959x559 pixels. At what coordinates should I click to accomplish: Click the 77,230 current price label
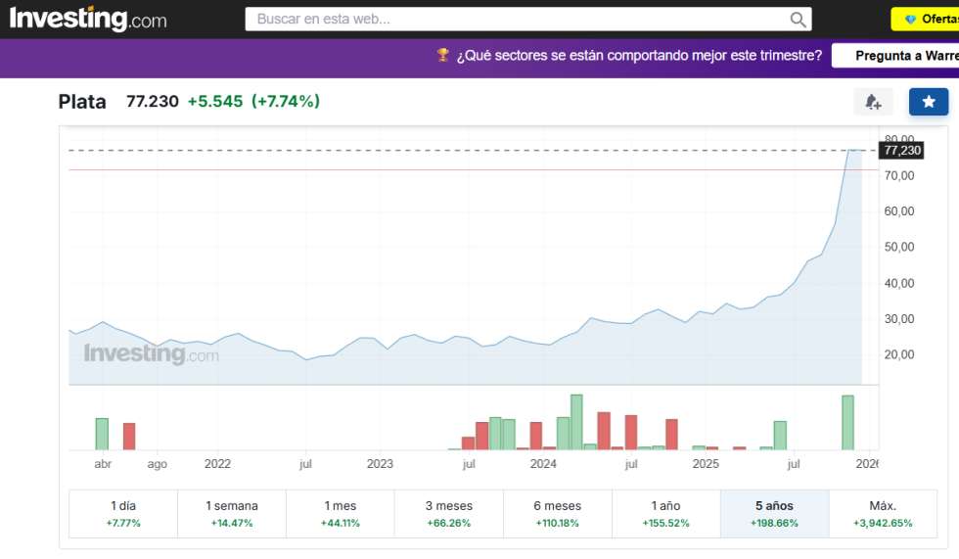901,151
